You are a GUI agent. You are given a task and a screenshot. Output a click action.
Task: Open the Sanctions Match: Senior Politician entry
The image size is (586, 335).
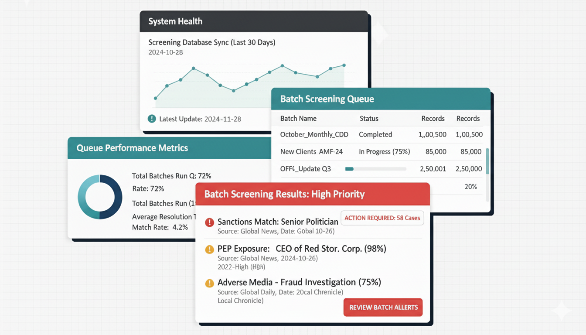278,222
